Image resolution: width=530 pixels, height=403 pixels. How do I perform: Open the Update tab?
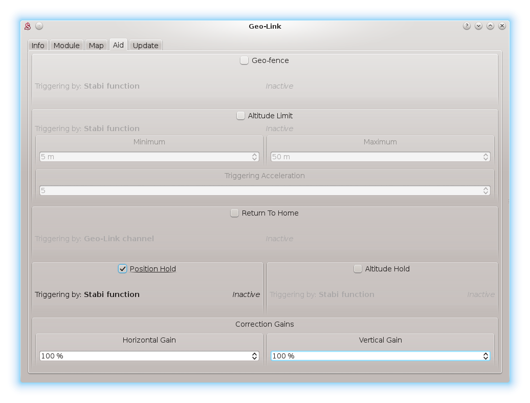[x=145, y=46]
